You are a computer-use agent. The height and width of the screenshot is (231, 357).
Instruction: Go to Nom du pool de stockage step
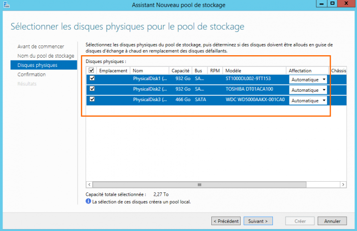pyautogui.click(x=46, y=56)
